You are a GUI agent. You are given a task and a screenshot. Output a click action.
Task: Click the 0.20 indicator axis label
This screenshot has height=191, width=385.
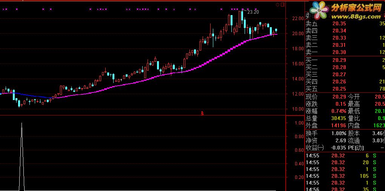[299, 177]
